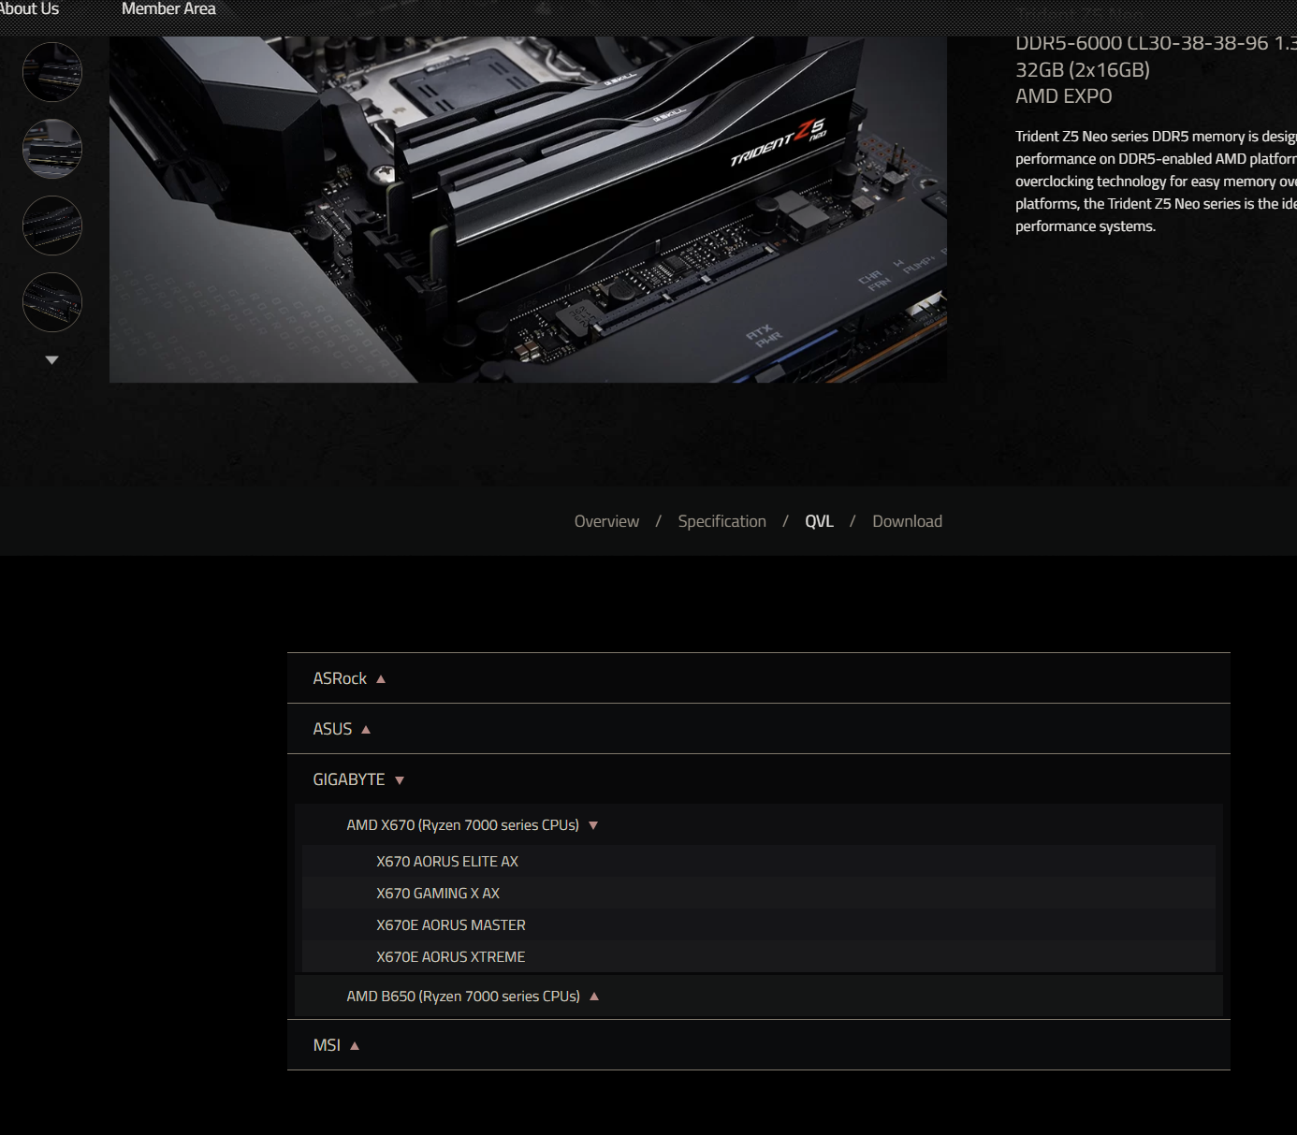View the main Trident Z5 Neo image
The image size is (1297, 1135).
click(528, 210)
